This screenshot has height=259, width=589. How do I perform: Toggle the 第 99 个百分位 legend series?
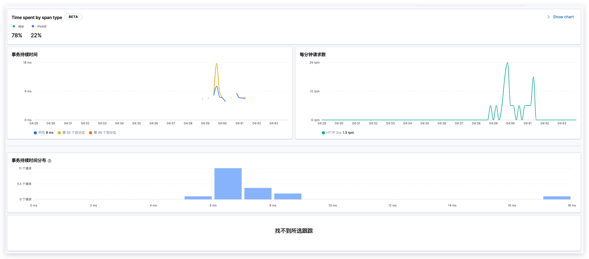click(103, 133)
